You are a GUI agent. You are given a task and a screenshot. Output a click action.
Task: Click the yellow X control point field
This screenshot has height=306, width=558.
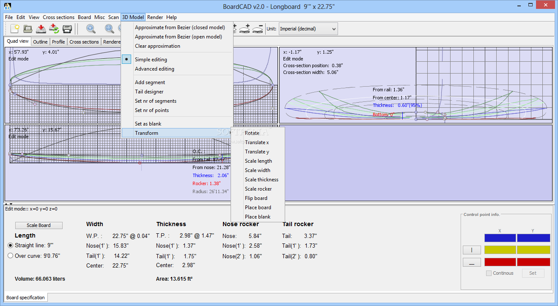pos(500,250)
